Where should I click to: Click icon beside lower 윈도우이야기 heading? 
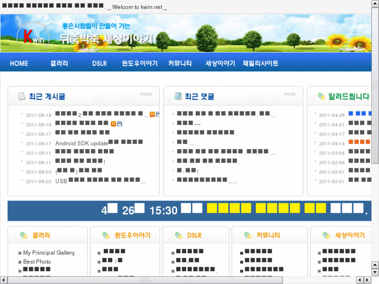point(106,235)
